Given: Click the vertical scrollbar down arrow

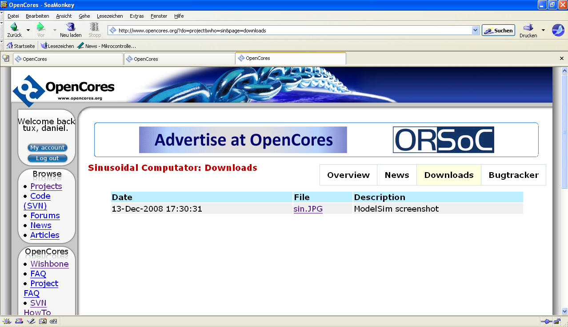Looking at the screenshot, I should coord(564,311).
